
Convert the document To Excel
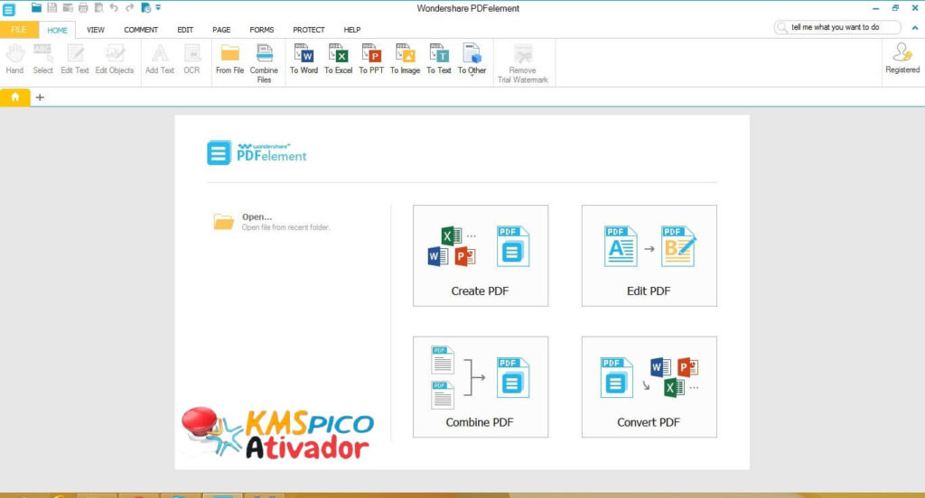pos(338,59)
